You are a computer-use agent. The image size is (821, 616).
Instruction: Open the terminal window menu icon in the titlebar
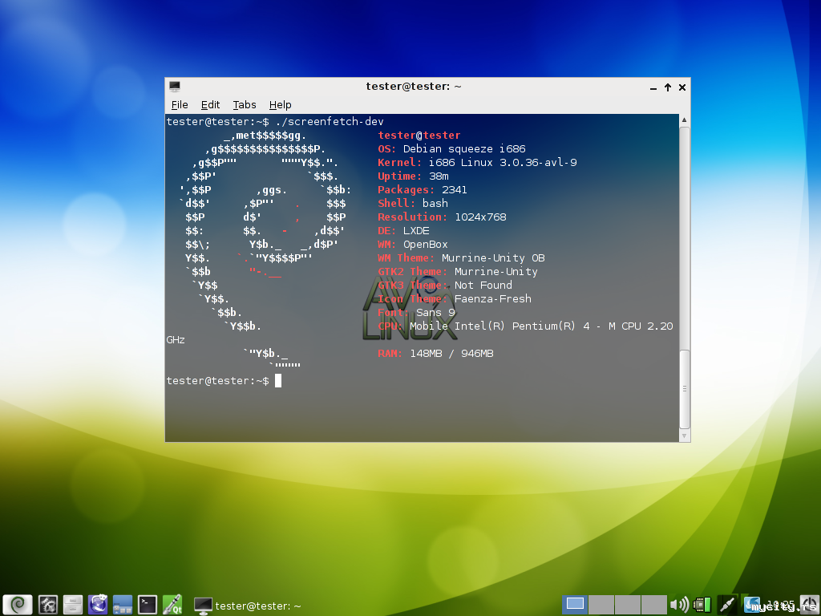point(174,87)
